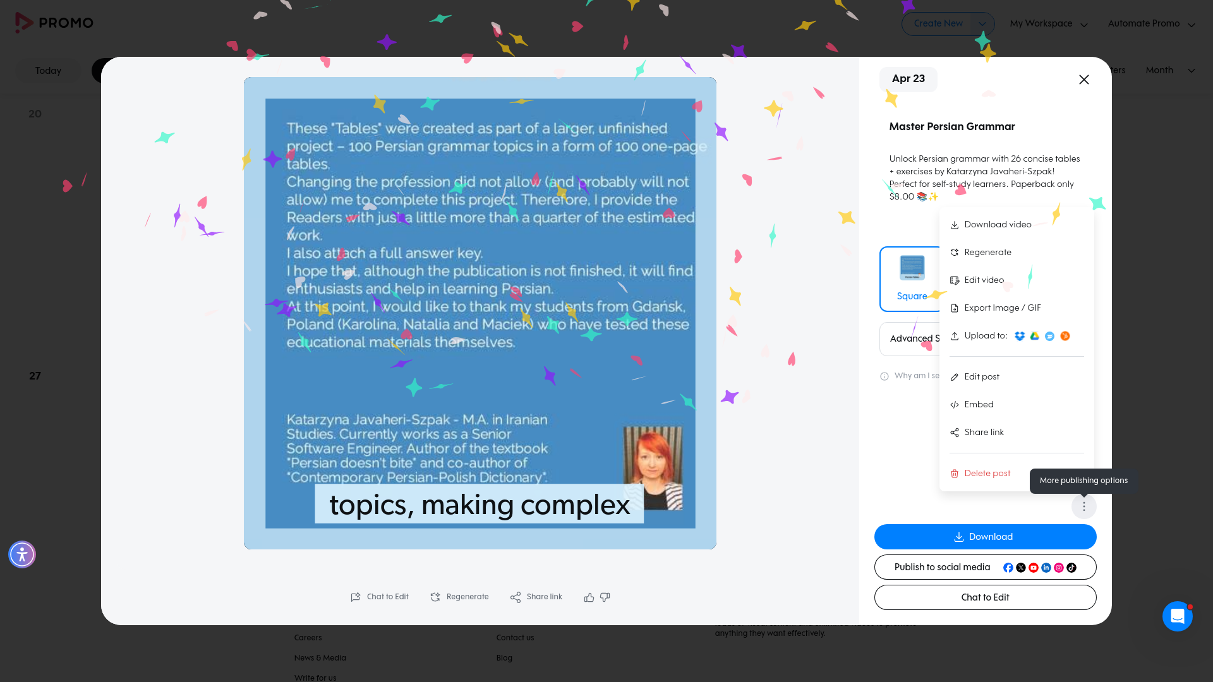This screenshot has height=682, width=1213.
Task: Expand the Create New dropdown
Action: 982,23
